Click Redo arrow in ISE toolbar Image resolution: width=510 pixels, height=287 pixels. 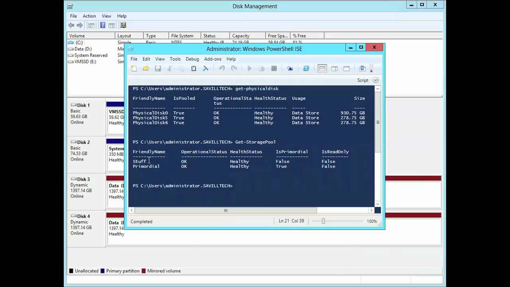[234, 69]
